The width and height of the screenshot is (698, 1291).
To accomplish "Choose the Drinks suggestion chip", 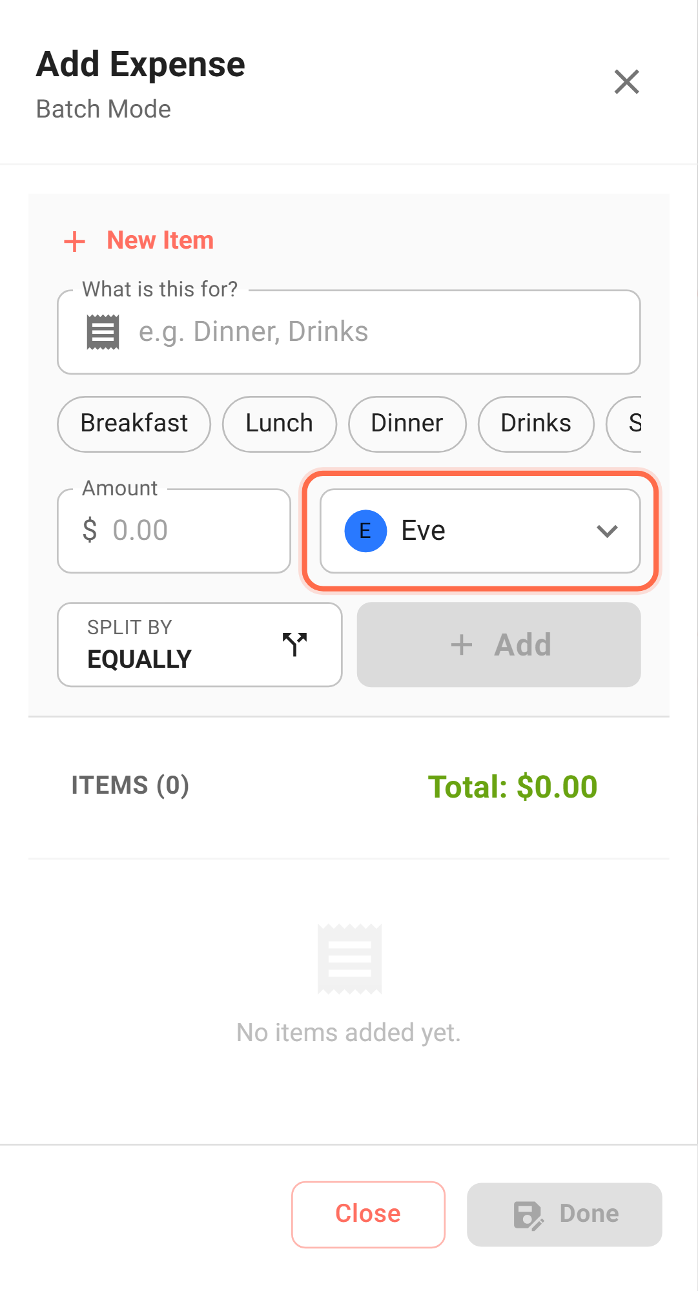I will 535,424.
